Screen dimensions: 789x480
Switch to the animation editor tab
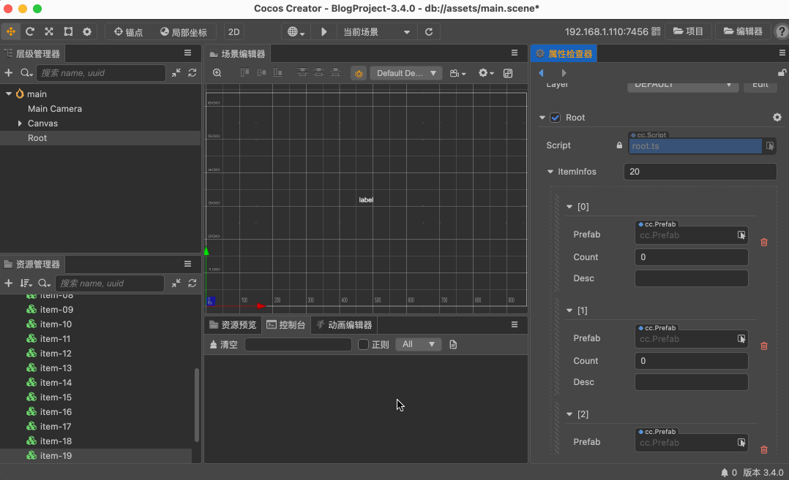(344, 325)
